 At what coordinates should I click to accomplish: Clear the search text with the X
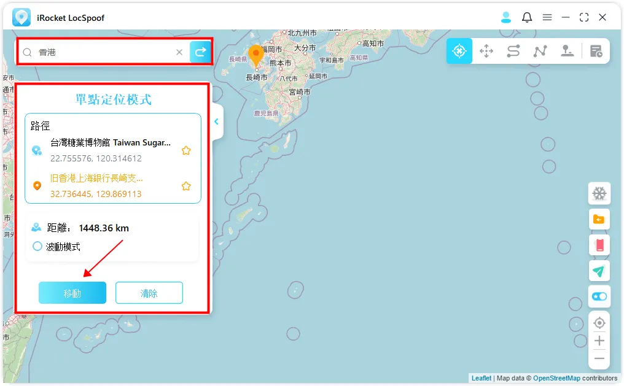click(179, 52)
